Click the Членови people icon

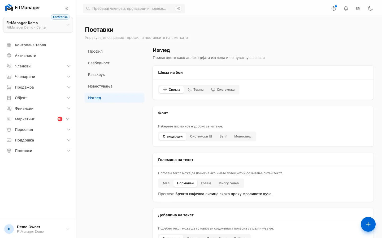[9, 66]
